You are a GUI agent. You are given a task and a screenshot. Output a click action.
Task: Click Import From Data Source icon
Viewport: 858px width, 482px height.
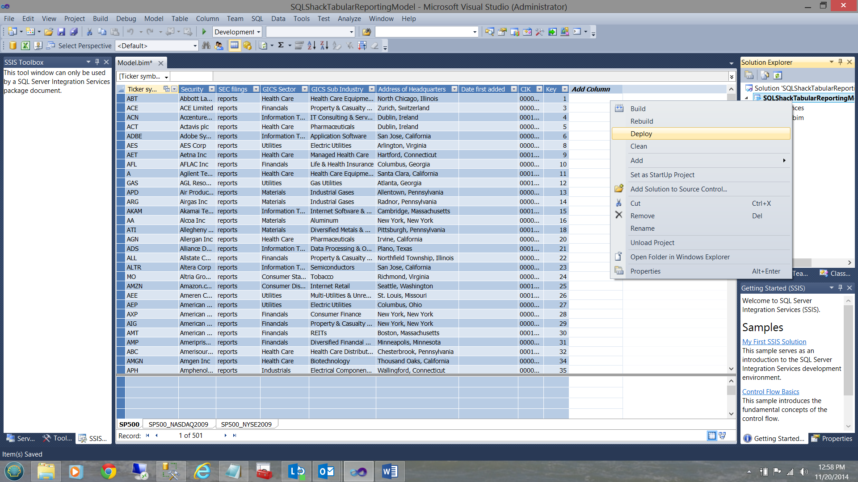point(13,46)
